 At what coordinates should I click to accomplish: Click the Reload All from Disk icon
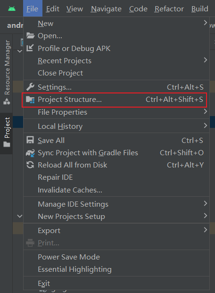(30, 165)
